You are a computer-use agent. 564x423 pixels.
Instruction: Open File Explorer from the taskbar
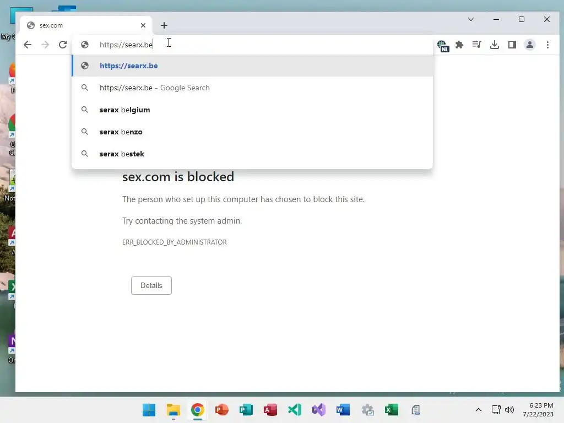coord(173,410)
